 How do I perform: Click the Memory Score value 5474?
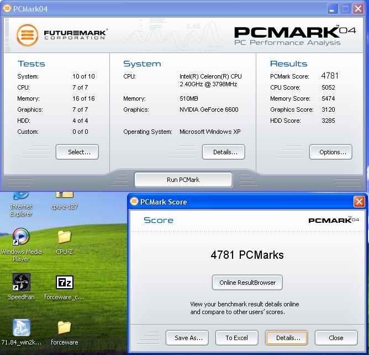[328, 98]
